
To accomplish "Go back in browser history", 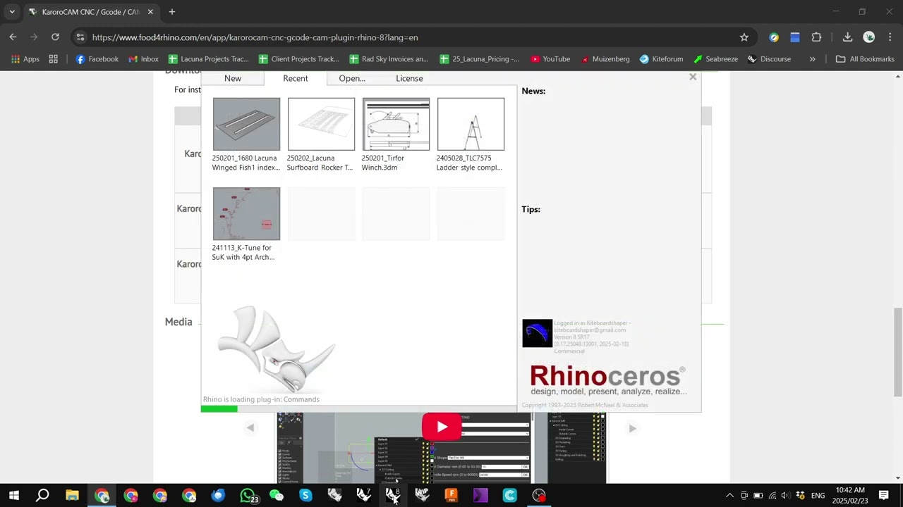I will click(x=13, y=37).
